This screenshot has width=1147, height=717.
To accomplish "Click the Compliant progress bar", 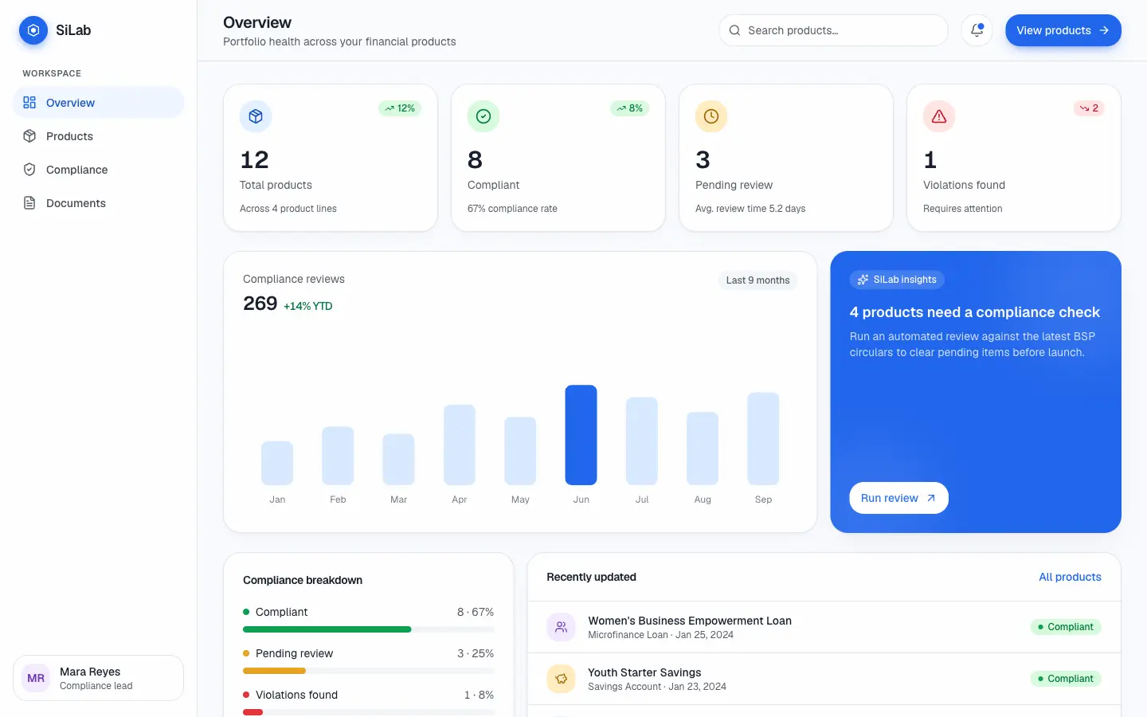I will [x=369, y=629].
